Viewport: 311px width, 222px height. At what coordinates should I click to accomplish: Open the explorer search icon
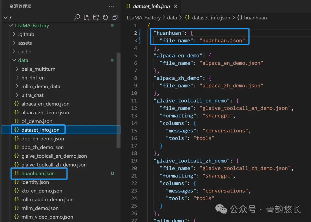(x=77, y=18)
